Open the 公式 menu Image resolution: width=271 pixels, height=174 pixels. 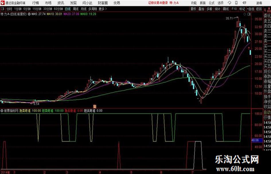point(211,3)
